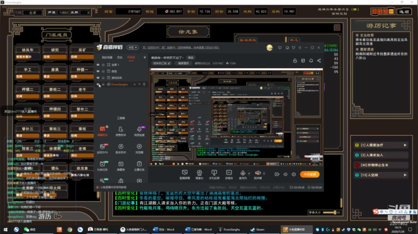Adjust the 字体大小 font size slider

coord(331,213)
